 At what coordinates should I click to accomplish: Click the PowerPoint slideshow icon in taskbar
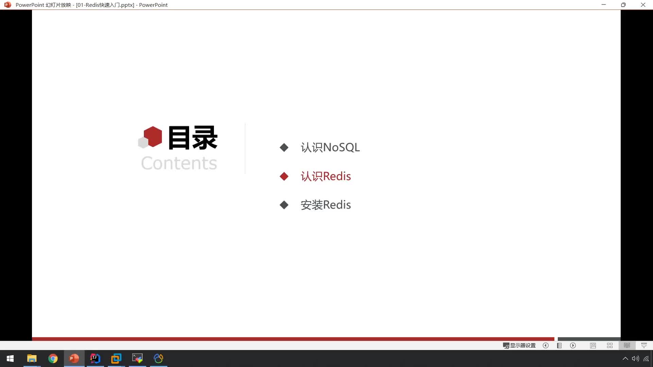[x=74, y=358]
